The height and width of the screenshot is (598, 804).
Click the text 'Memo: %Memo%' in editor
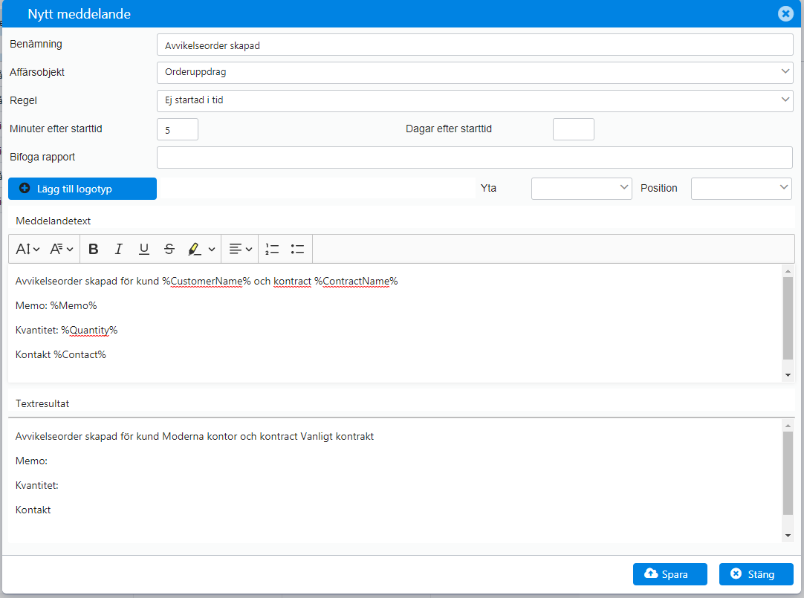point(56,305)
